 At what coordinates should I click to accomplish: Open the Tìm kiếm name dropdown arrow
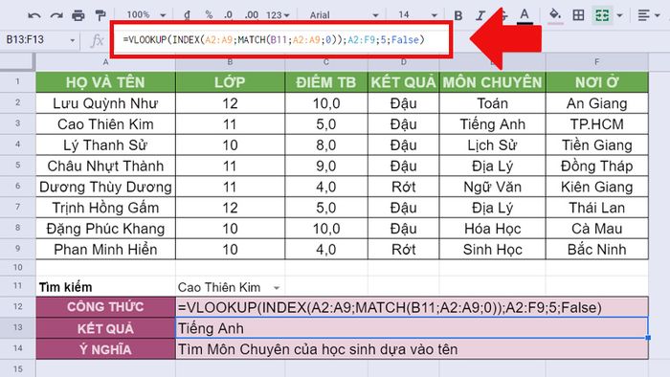coord(277,288)
